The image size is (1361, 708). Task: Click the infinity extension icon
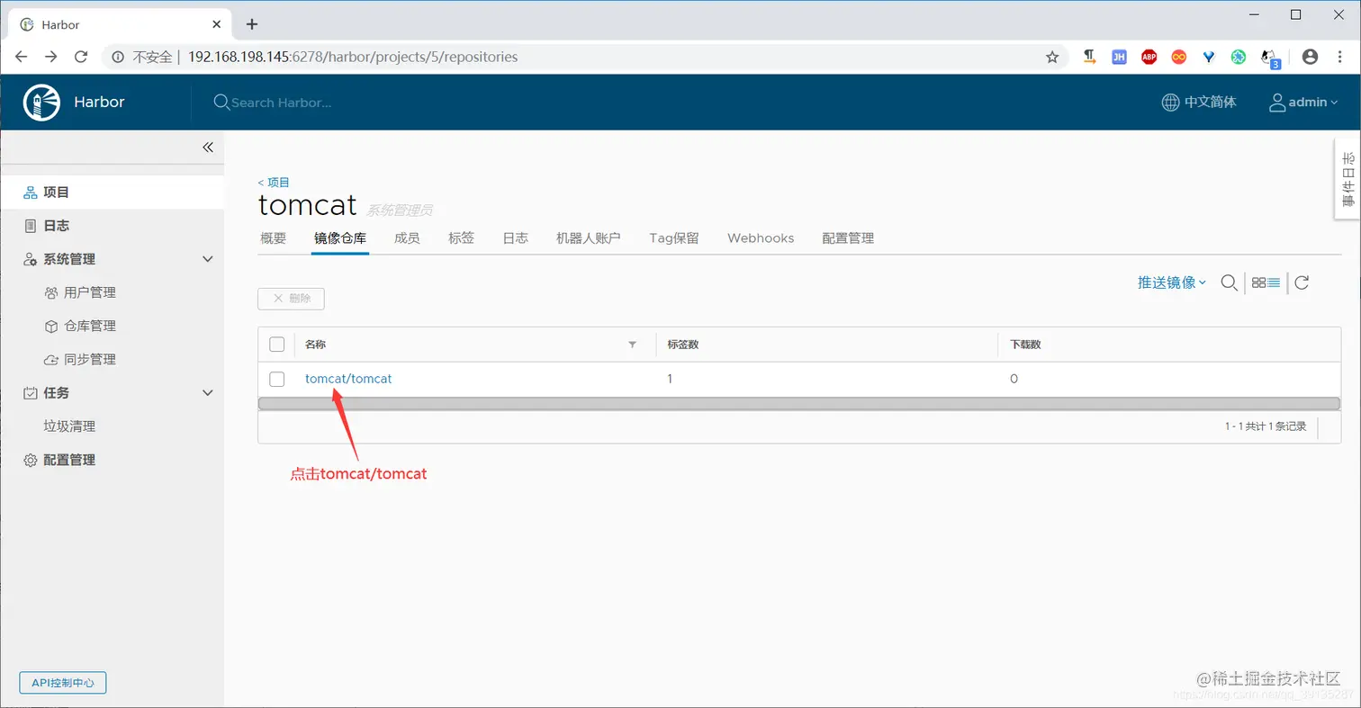1178,57
